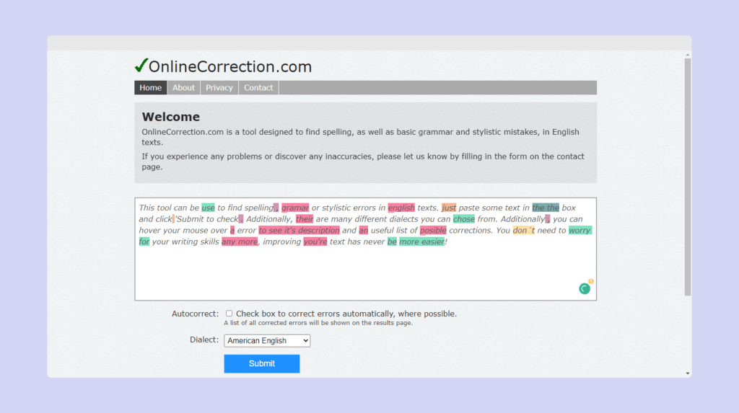Click the highlighted word 'english'
The image size is (739, 413).
tap(401, 208)
